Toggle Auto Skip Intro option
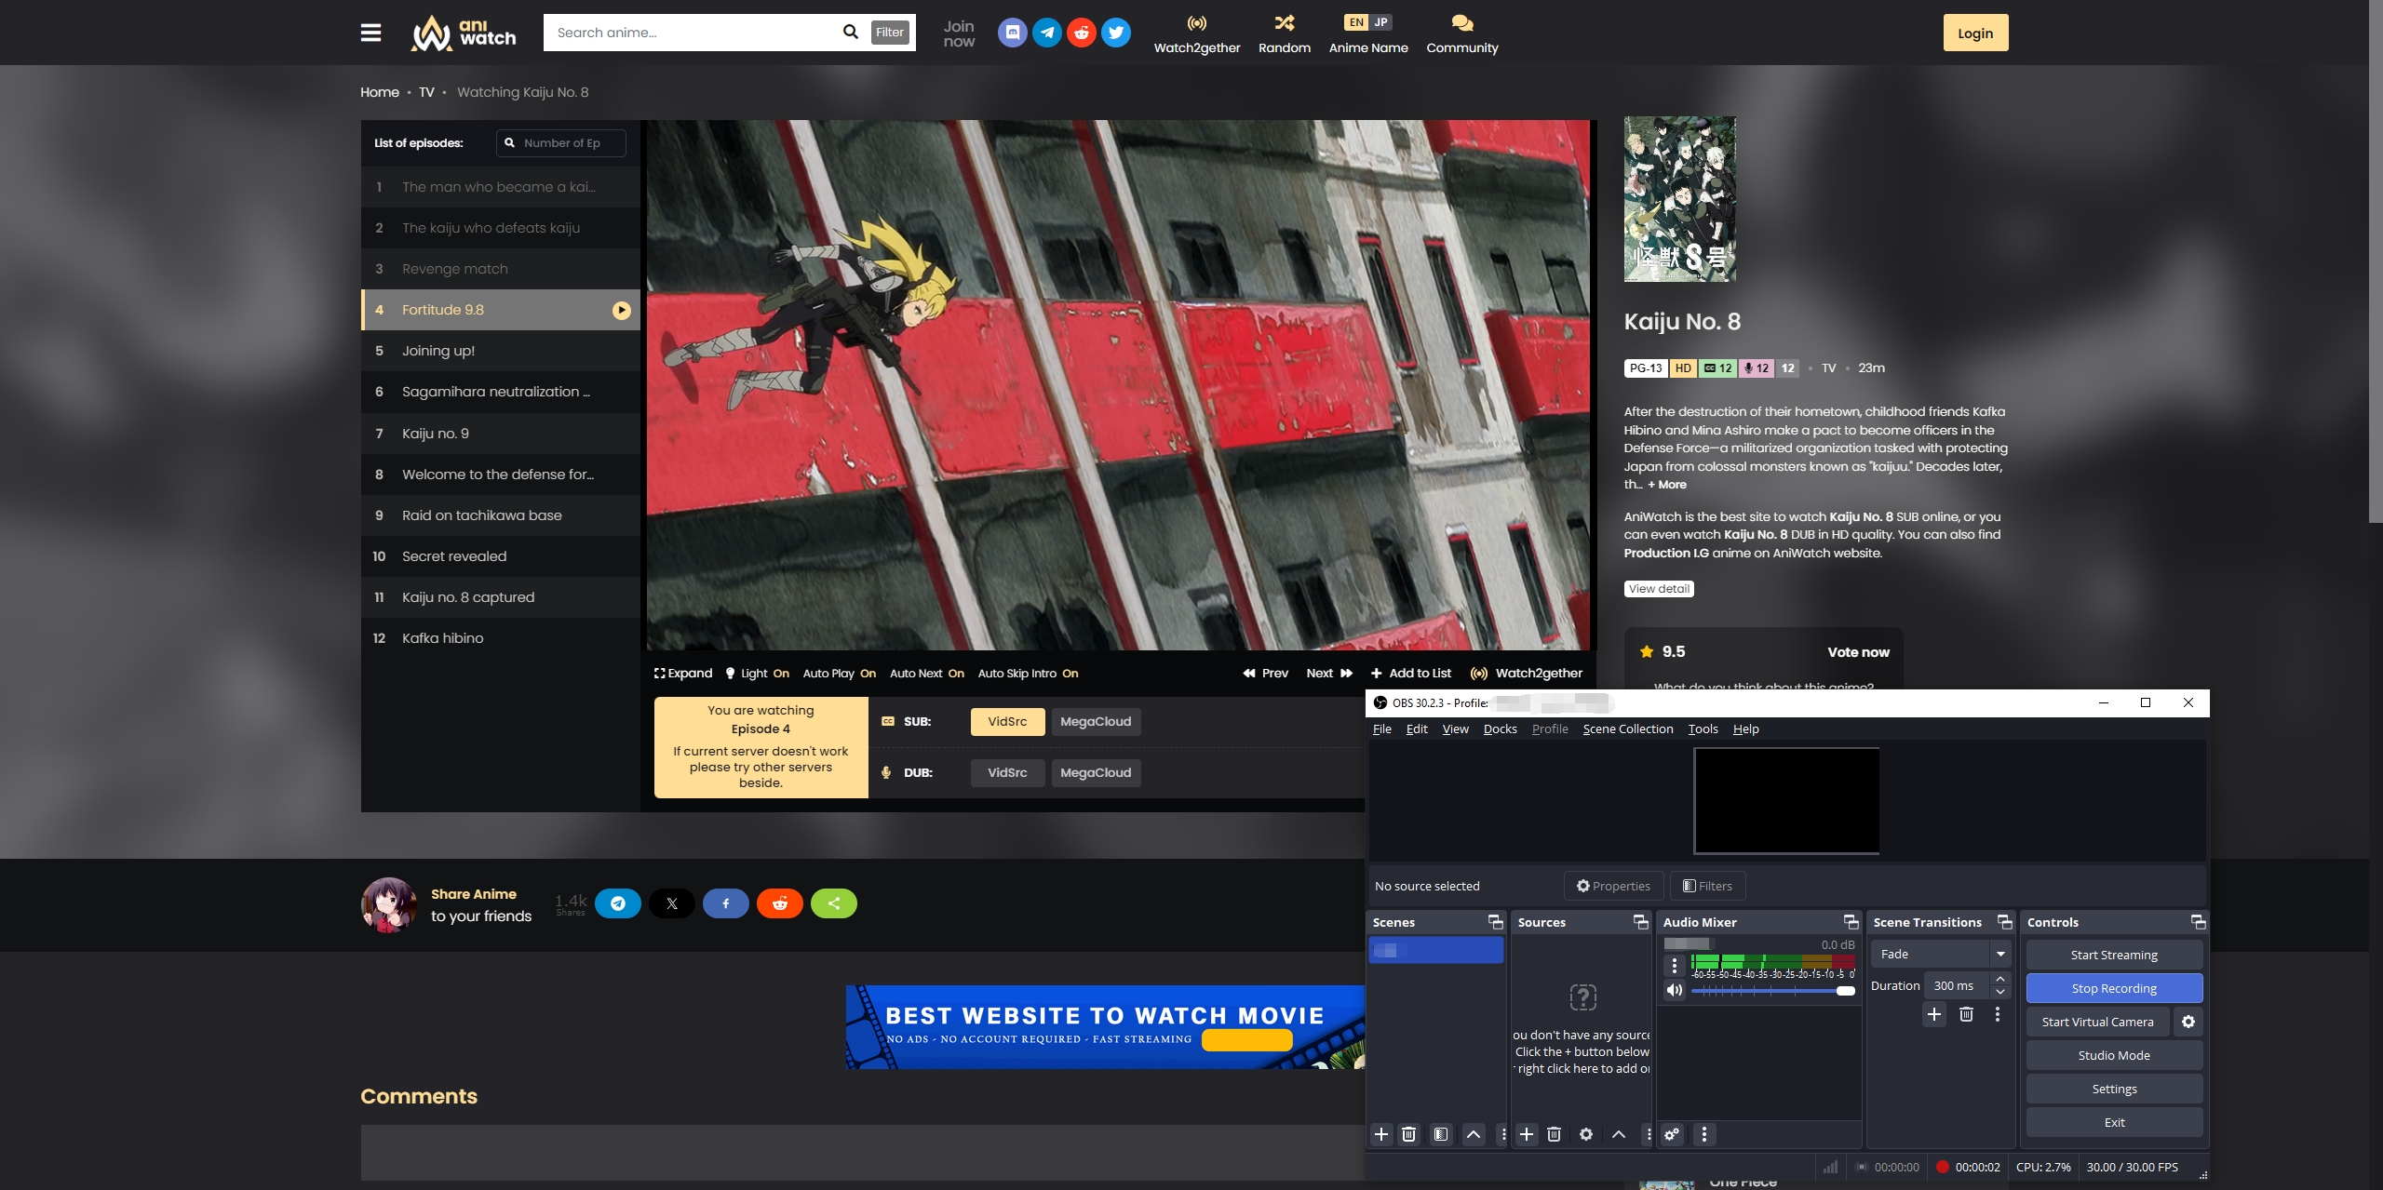The width and height of the screenshot is (2383, 1190). (1028, 674)
